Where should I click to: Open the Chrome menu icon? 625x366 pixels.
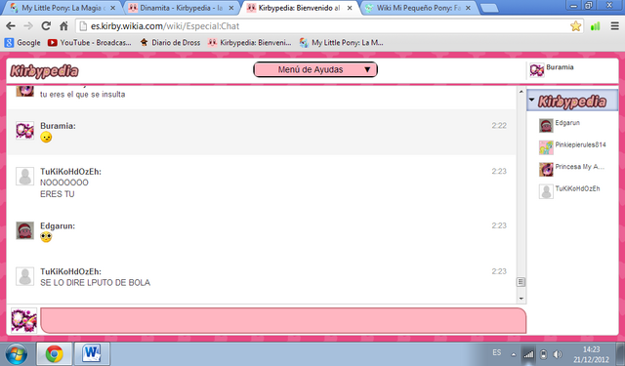[x=614, y=26]
